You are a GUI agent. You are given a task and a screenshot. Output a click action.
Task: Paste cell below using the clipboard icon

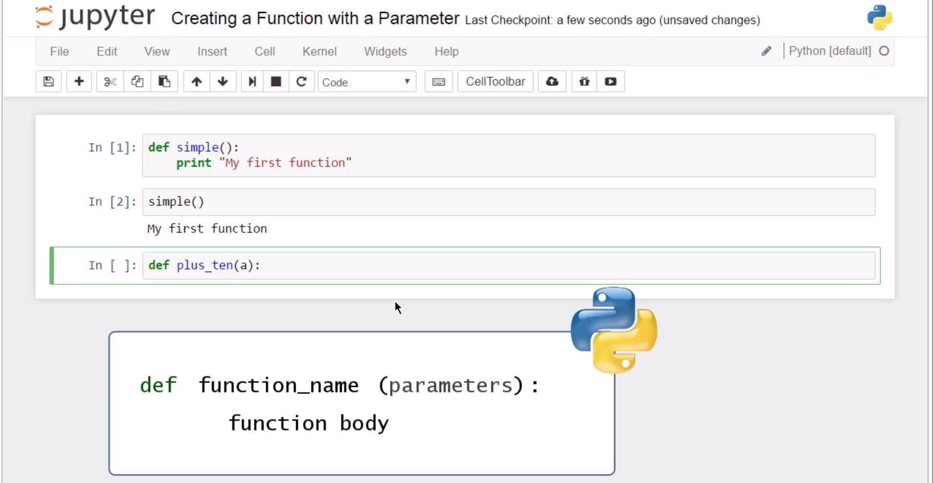coord(164,81)
